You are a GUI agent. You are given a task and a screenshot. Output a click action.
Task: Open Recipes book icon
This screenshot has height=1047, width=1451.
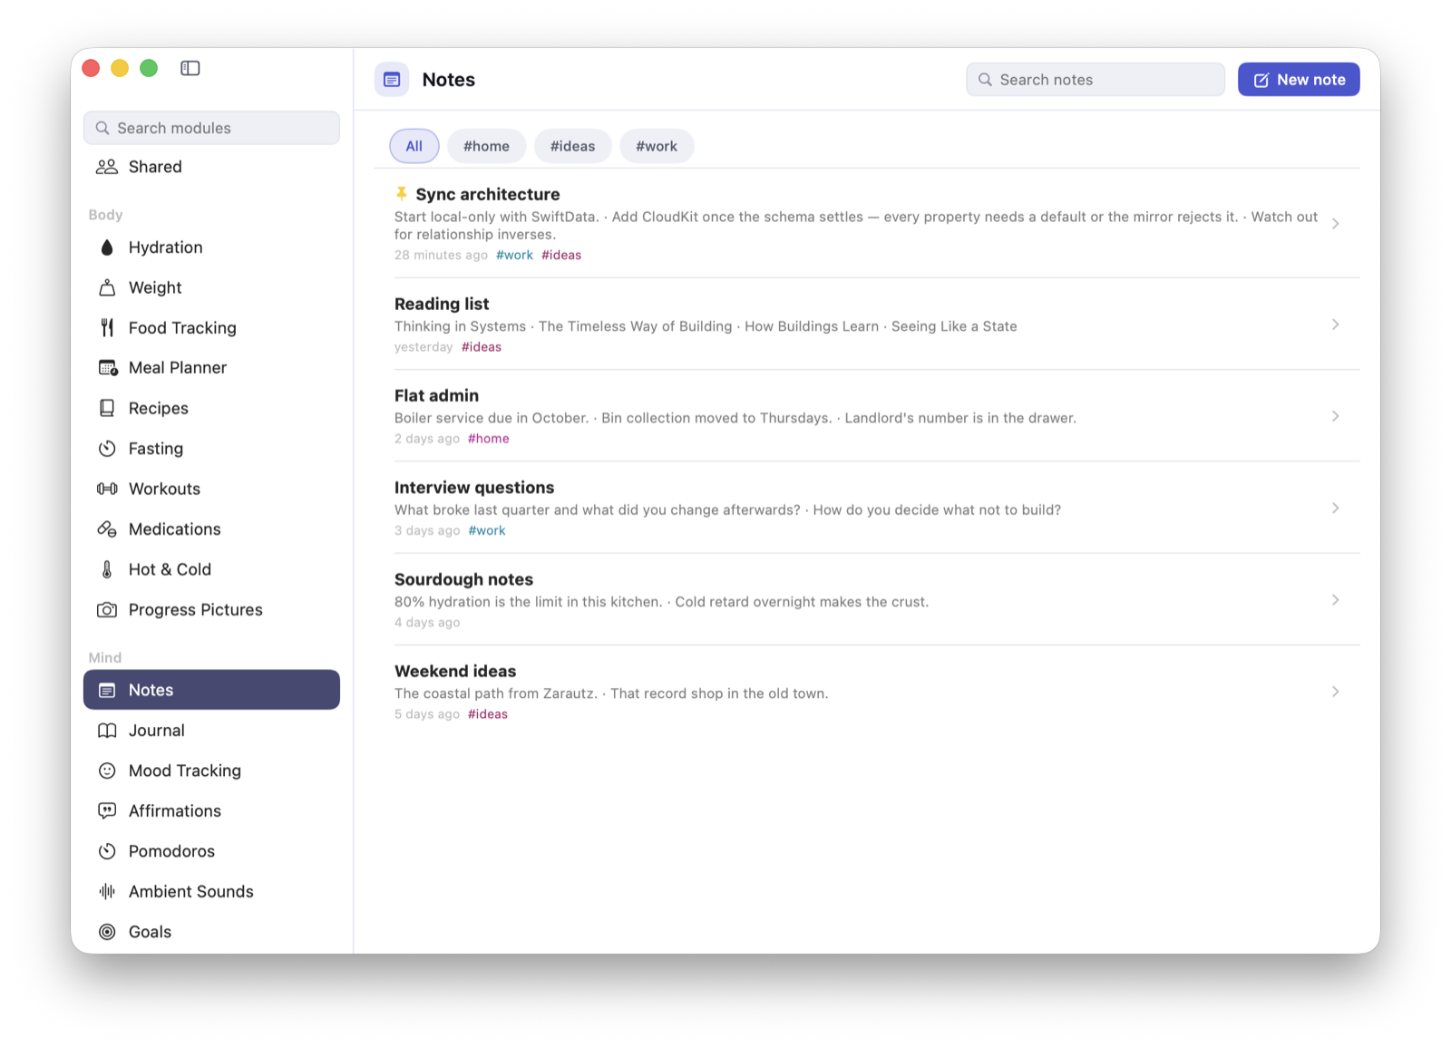tap(107, 408)
